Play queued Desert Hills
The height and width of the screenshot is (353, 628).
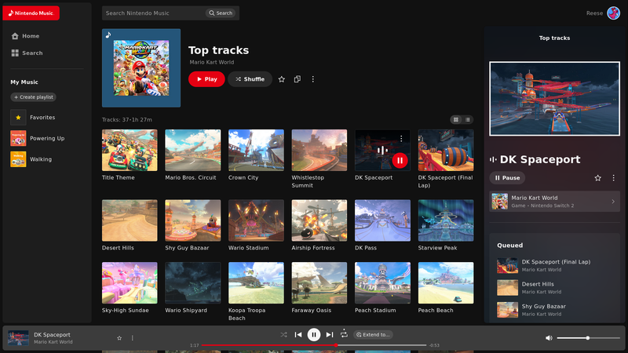[554, 288]
